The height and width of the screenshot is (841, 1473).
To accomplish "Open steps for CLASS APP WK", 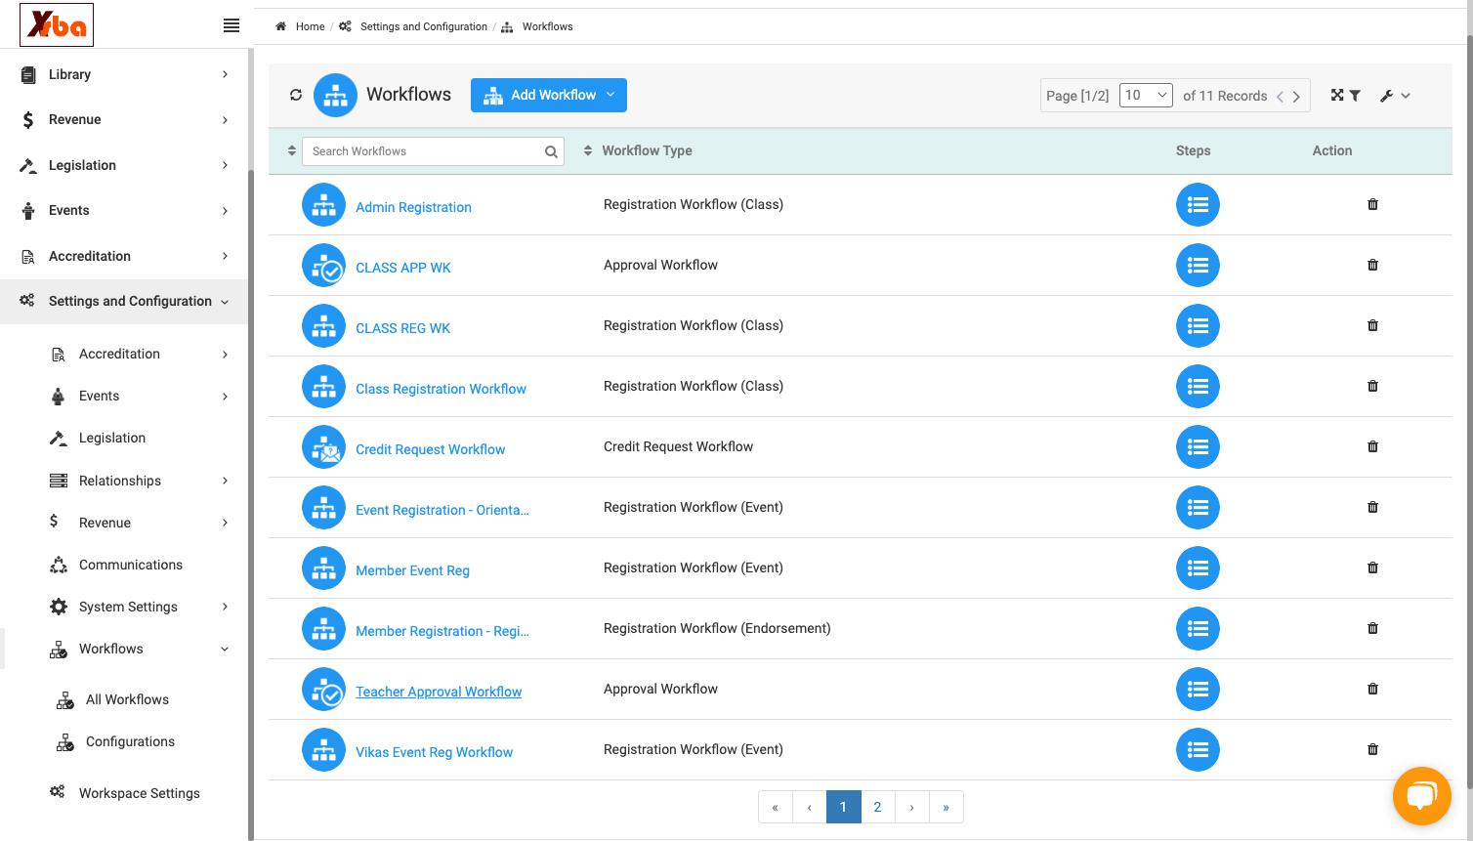I will [1198, 266].
